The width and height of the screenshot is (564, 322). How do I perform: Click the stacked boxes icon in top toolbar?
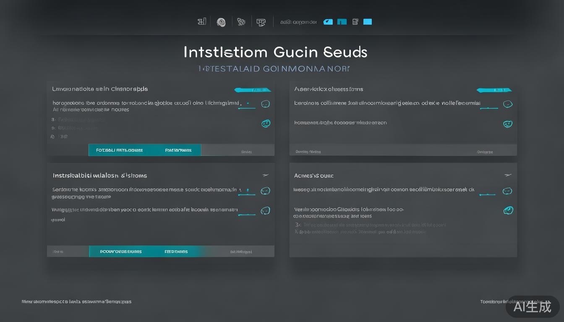(x=261, y=22)
